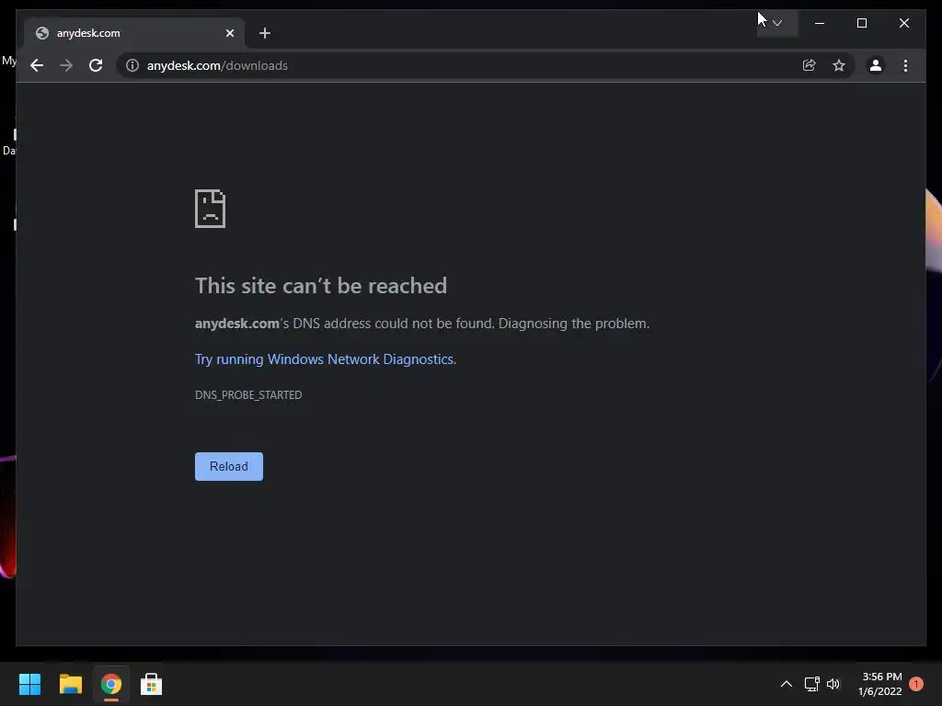Bookmark this tab with star icon

pos(839,65)
